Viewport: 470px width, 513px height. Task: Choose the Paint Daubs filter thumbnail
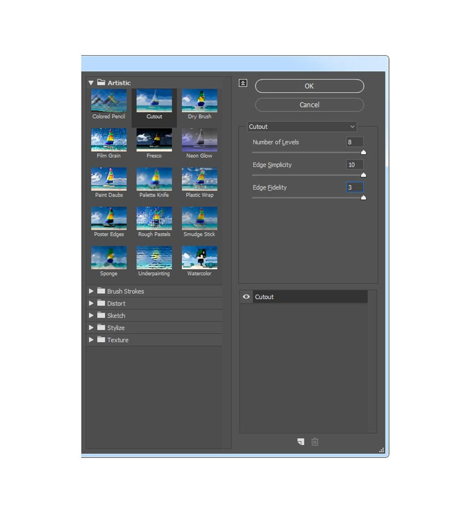109,179
